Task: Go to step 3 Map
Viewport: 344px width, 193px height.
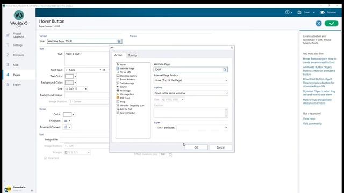Action: coord(16,65)
